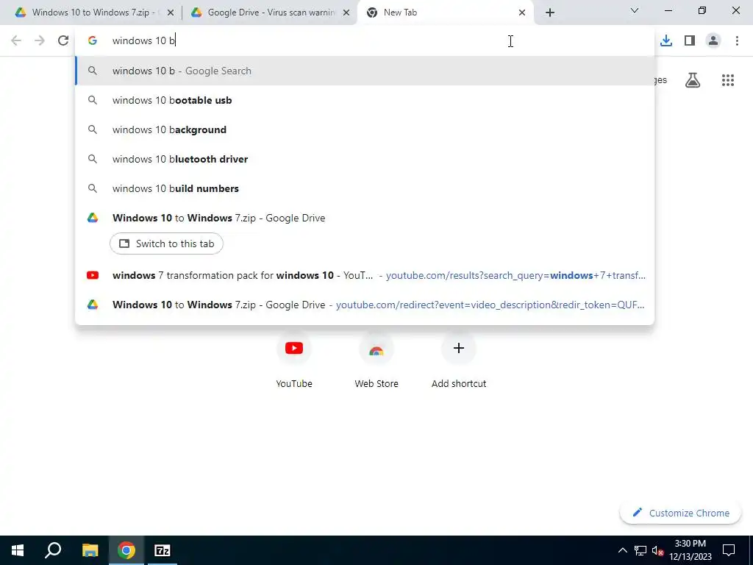Choose 'windows 10 bluetooth driver' suggestion
The image size is (753, 565).
(x=365, y=159)
